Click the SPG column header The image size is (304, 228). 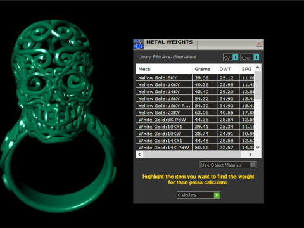247,69
